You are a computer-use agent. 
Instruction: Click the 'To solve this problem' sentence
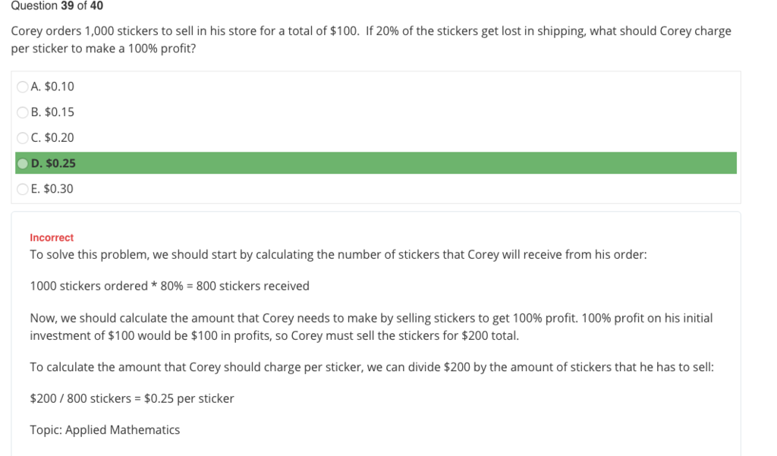click(x=338, y=255)
